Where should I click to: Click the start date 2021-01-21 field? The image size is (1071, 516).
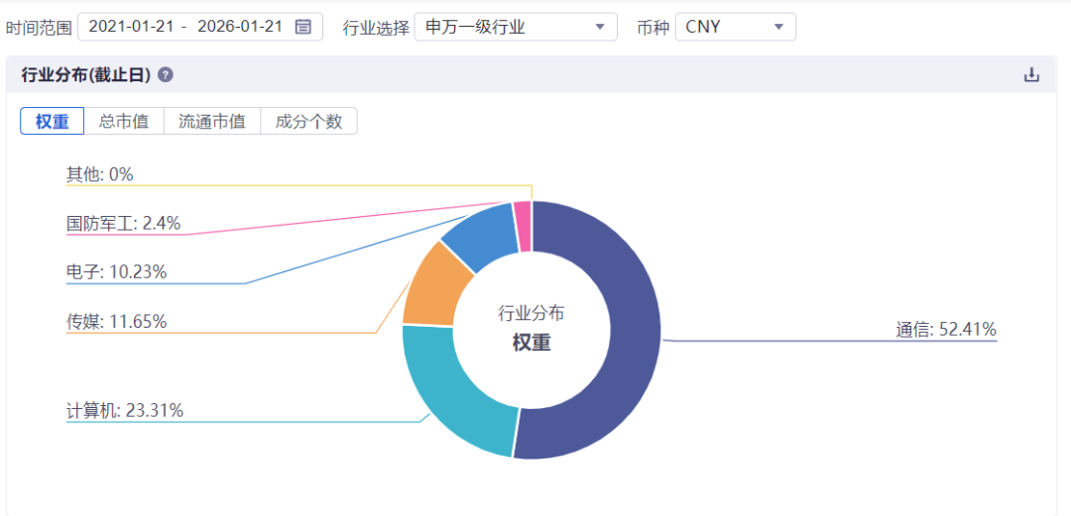click(131, 28)
